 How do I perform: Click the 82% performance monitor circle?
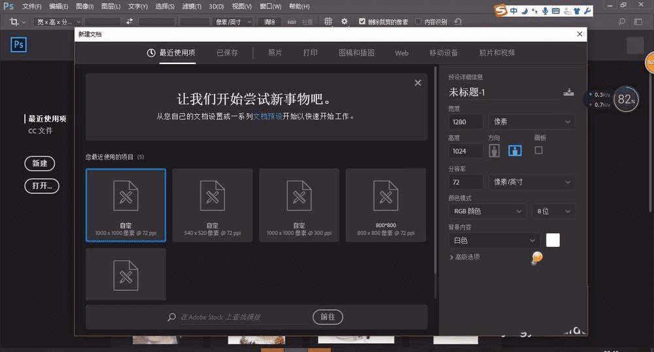[626, 99]
